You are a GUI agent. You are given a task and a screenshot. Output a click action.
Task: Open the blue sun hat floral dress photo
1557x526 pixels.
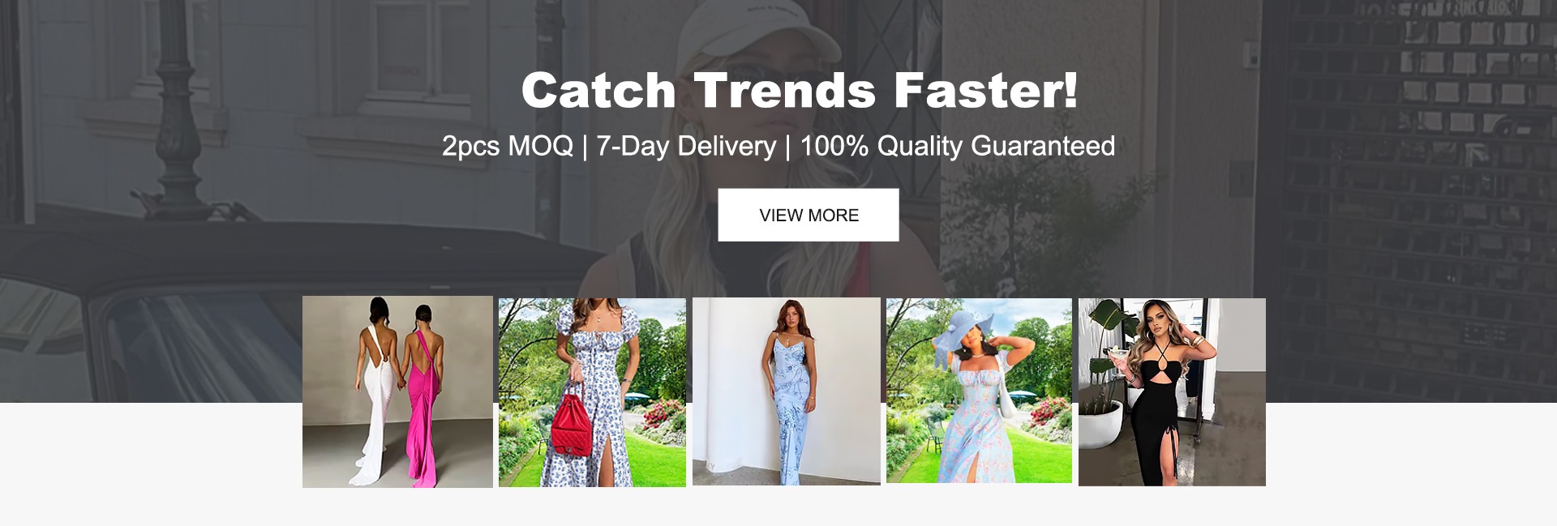[x=979, y=391]
